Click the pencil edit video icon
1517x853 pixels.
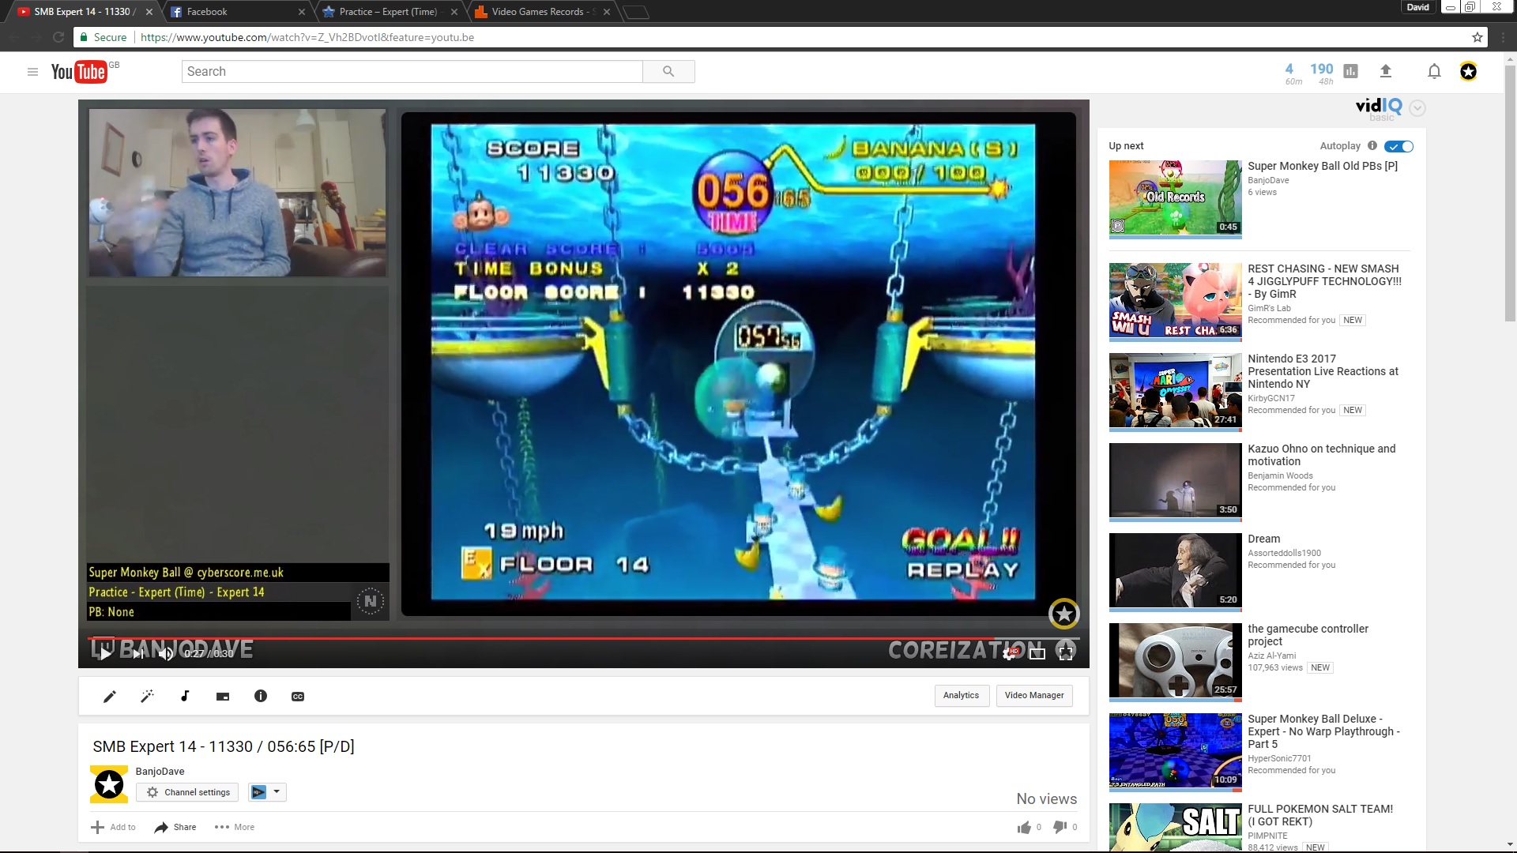tap(110, 696)
